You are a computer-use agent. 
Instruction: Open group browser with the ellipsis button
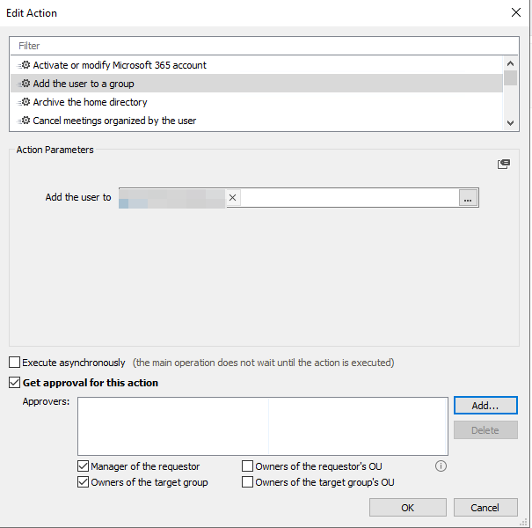[468, 199]
